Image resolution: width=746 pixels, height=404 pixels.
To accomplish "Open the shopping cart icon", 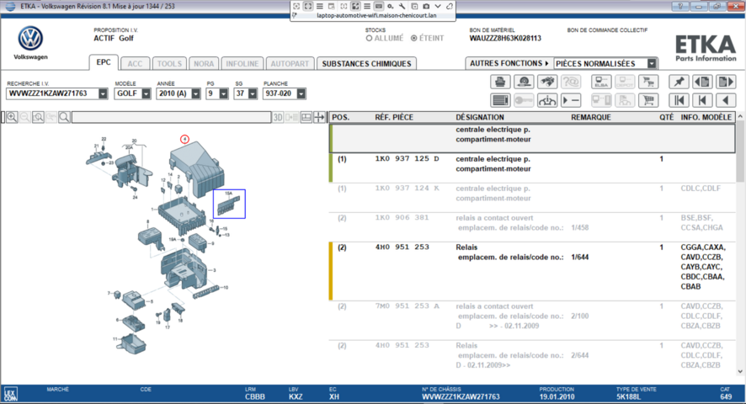I will tap(648, 100).
